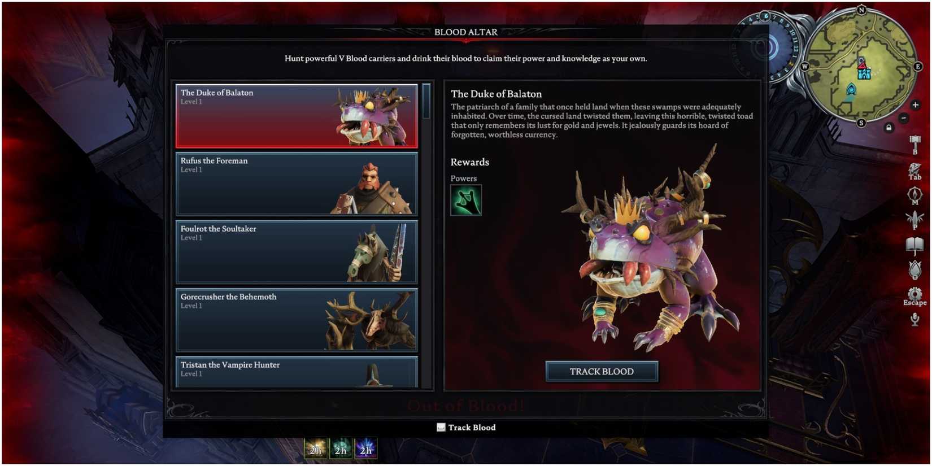932x466 pixels.
Task: Click the golden 2h buff icon
Action: [316, 448]
